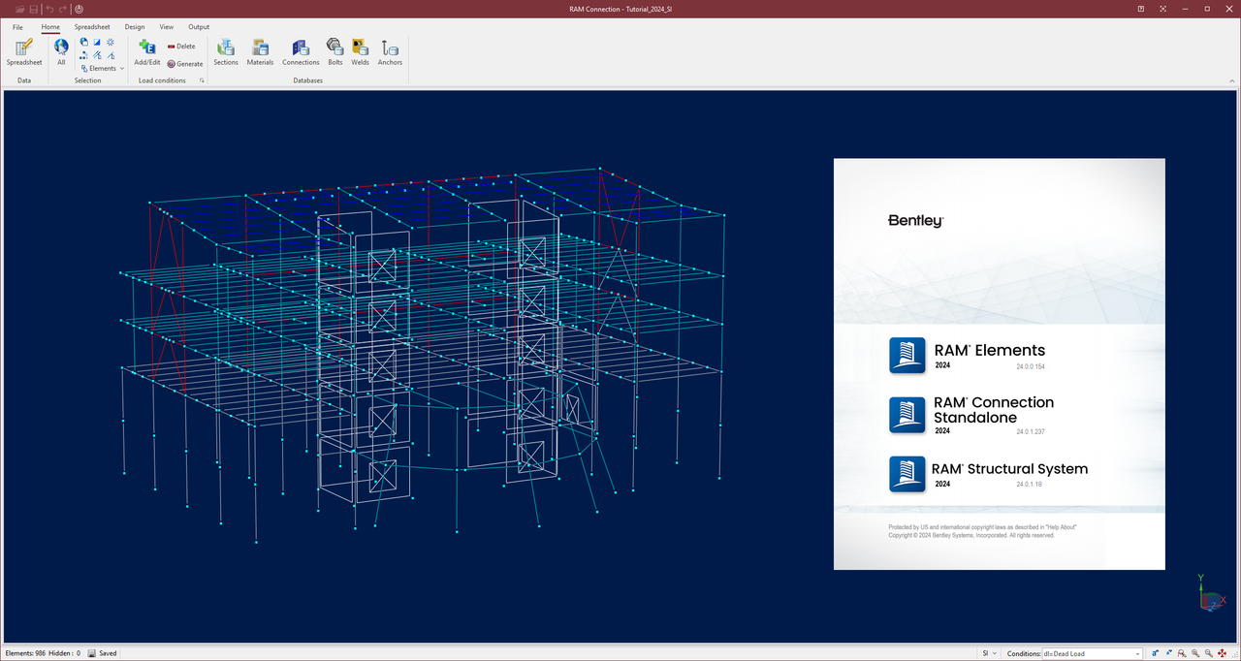
Task: Open the Connections database
Action: (301, 52)
